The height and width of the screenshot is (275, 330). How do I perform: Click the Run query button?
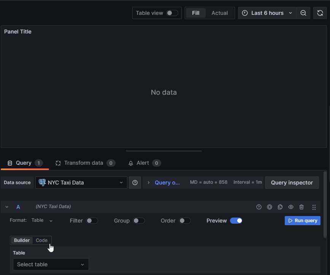[x=302, y=221]
